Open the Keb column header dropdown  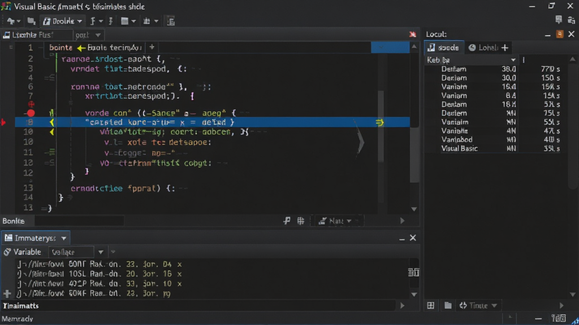513,60
